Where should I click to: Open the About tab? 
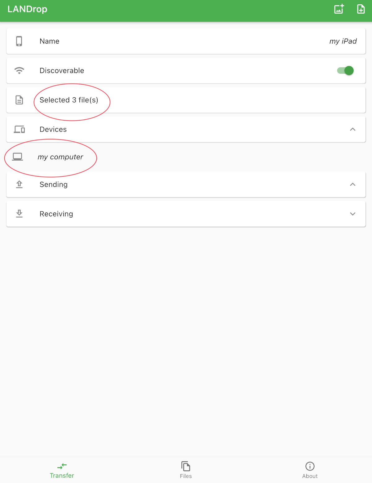[310, 470]
